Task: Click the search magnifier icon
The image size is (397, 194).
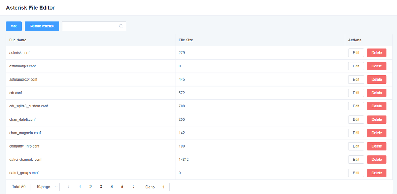Action: click(121, 26)
